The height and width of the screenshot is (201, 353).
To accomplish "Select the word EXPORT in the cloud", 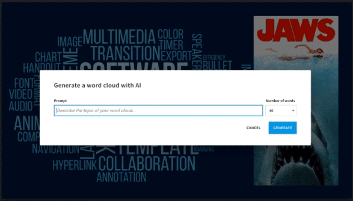I will (x=176, y=55).
